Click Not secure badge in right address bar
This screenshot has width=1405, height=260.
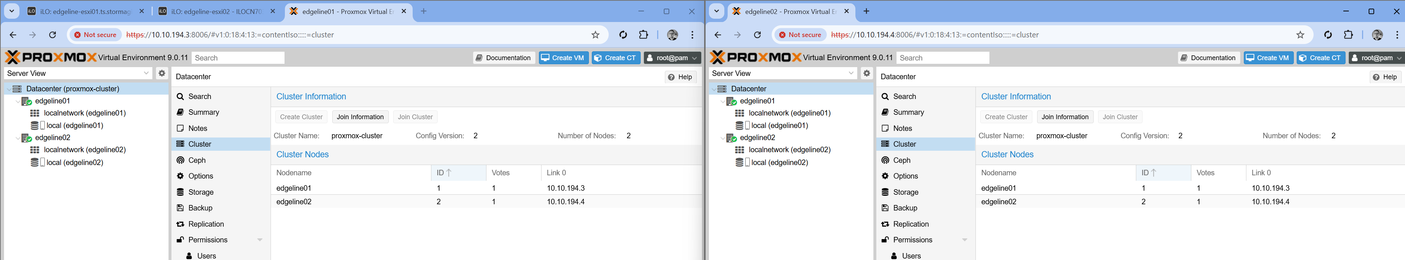pyautogui.click(x=801, y=35)
